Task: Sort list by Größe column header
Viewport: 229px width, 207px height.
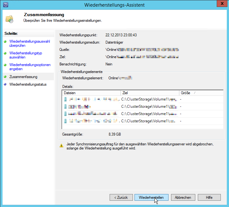Action: pos(200,93)
